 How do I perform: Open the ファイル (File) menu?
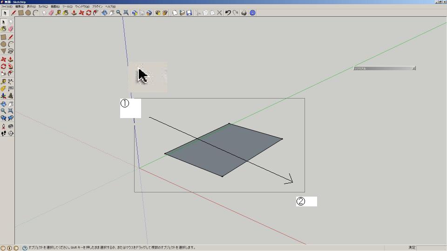coord(7,6)
